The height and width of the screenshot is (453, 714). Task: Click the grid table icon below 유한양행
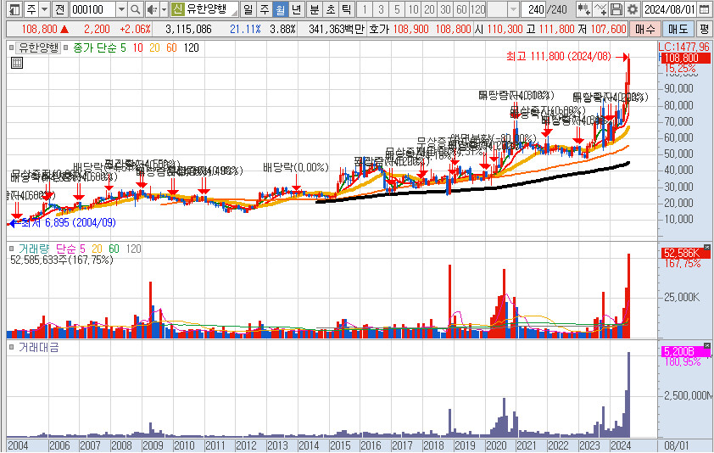[16, 63]
